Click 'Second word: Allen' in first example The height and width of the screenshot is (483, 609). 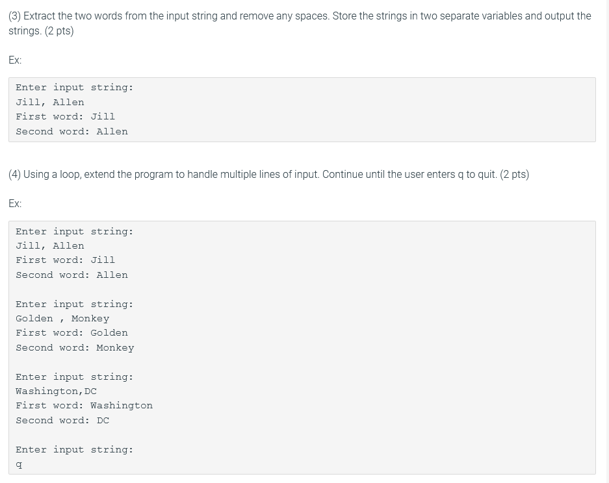tap(71, 132)
